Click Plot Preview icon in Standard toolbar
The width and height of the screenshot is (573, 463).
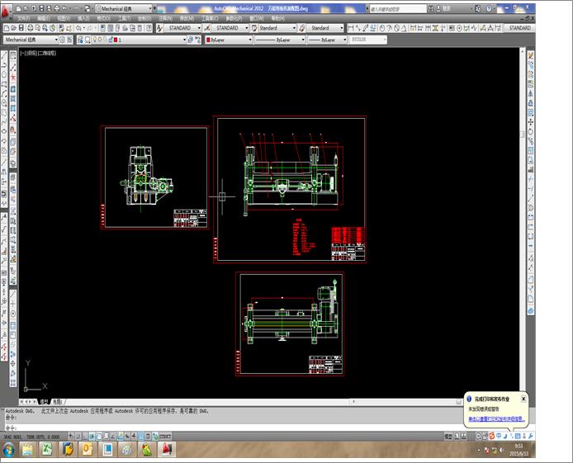(x=38, y=28)
